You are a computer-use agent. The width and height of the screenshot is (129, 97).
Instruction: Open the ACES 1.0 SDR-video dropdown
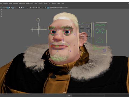pyautogui.click(x=58, y=8)
